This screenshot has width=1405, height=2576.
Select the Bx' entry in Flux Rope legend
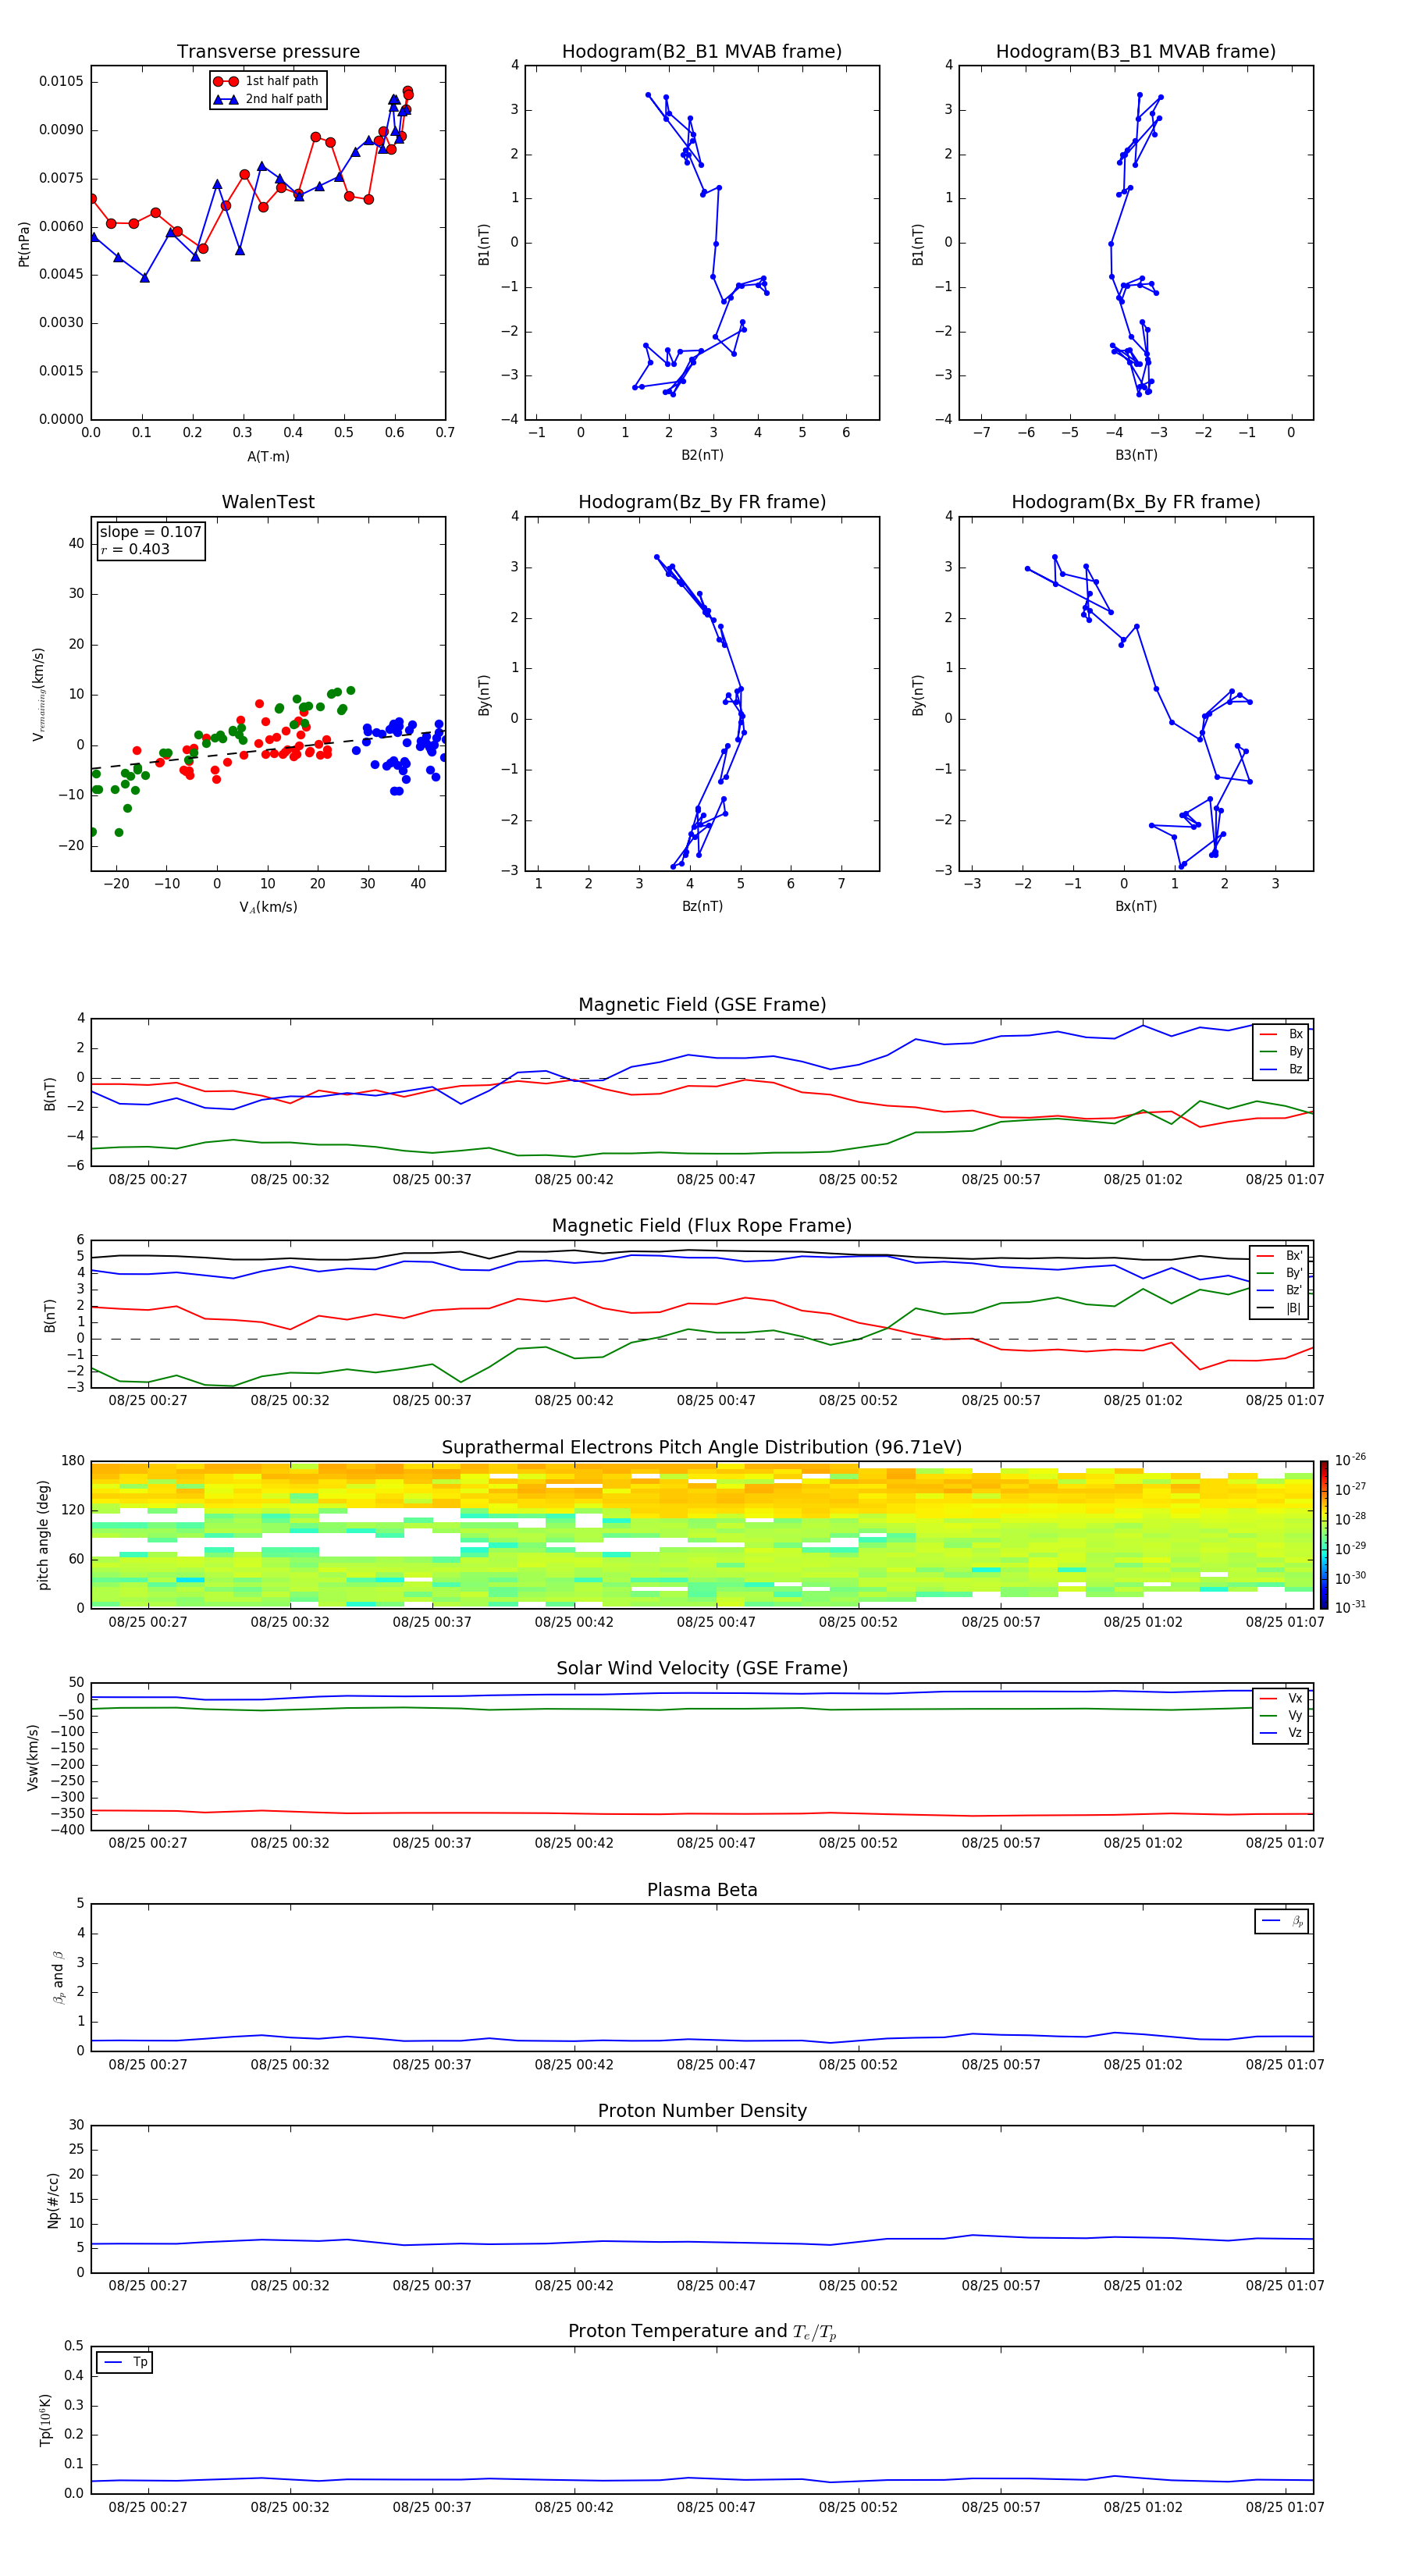(1280, 1256)
